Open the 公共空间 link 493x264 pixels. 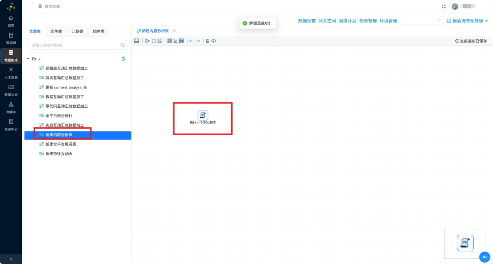coord(327,21)
